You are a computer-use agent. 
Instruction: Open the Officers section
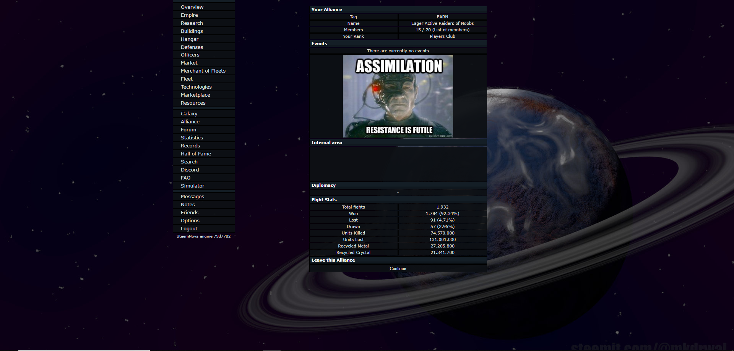[190, 55]
